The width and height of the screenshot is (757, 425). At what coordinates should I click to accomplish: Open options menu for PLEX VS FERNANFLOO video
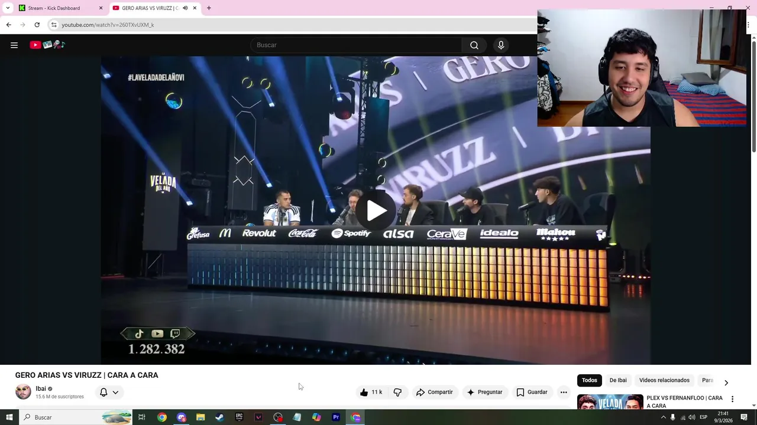(732, 399)
